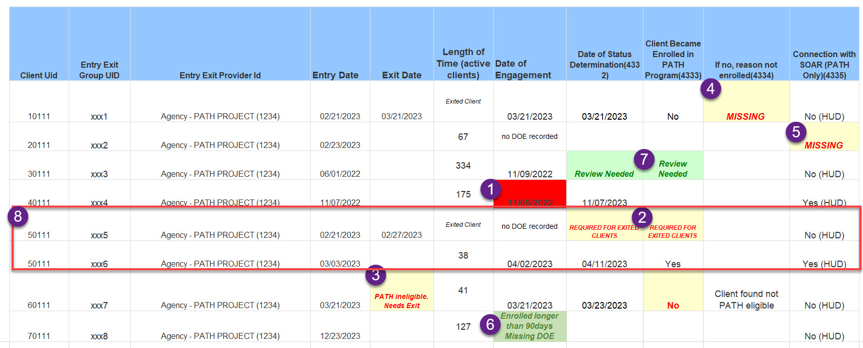Select client Uid 70111 cell
This screenshot has width=863, height=348.
pos(39,336)
